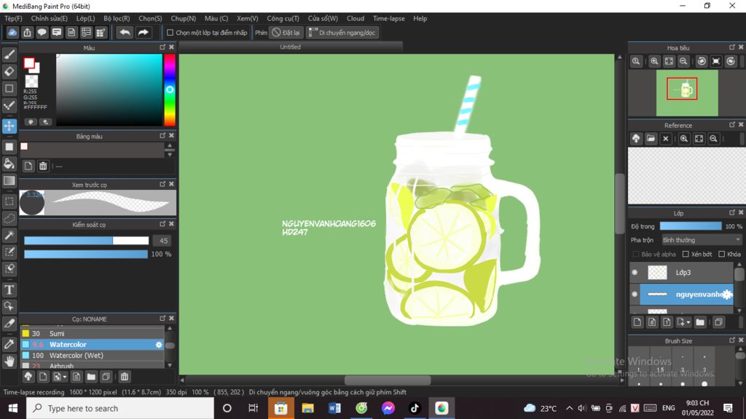Open the Tệp(F) menu
The width and height of the screenshot is (746, 419).
pyautogui.click(x=13, y=18)
